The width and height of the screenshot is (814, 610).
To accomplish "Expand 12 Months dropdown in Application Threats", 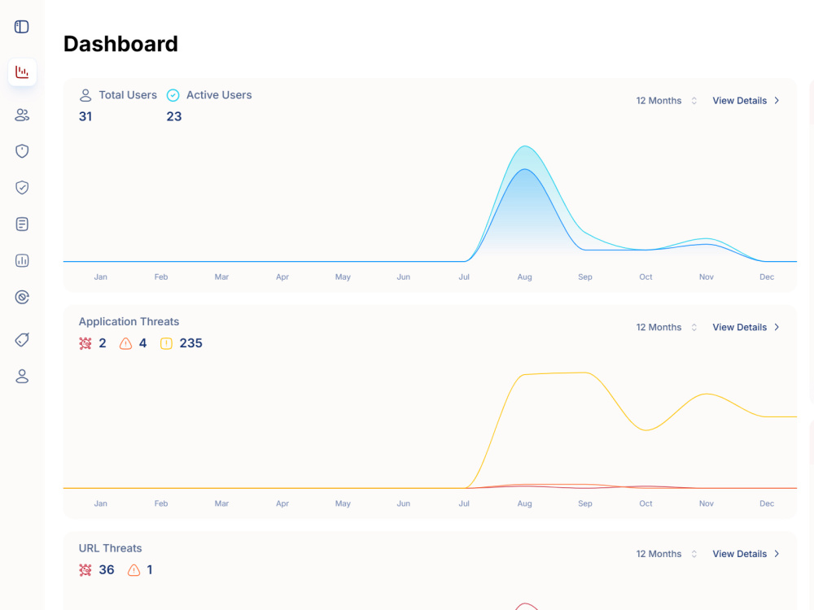I will click(667, 327).
